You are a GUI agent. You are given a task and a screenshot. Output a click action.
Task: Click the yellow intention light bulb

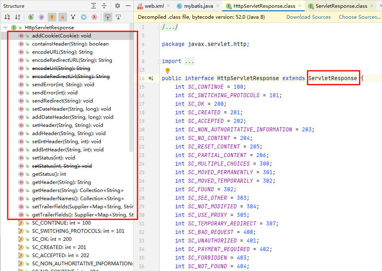(x=168, y=71)
